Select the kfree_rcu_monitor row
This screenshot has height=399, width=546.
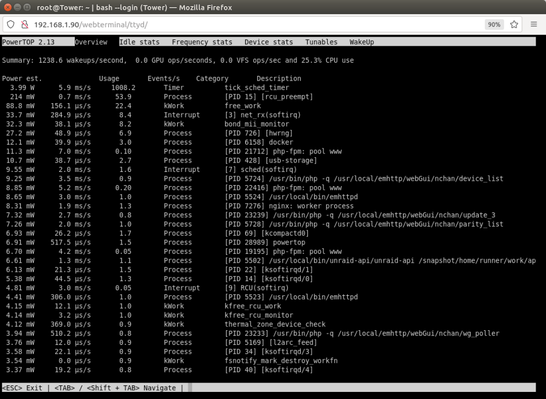point(150,315)
